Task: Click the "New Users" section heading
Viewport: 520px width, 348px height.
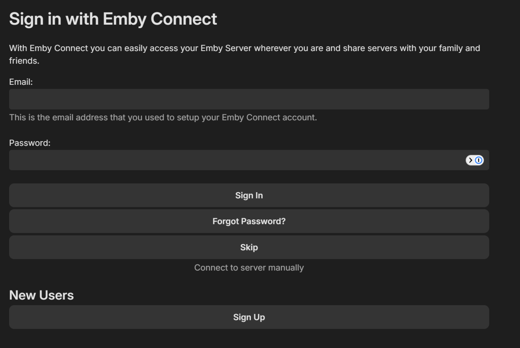Action: tap(41, 295)
